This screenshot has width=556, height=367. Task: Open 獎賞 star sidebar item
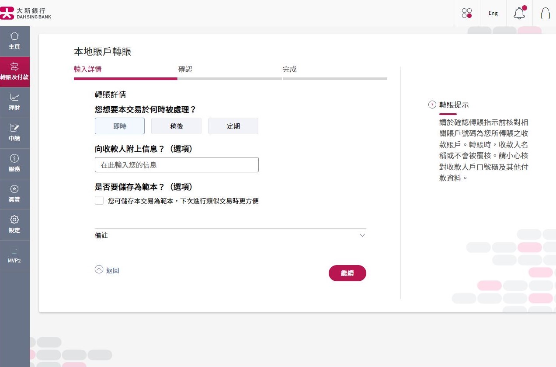[14, 194]
